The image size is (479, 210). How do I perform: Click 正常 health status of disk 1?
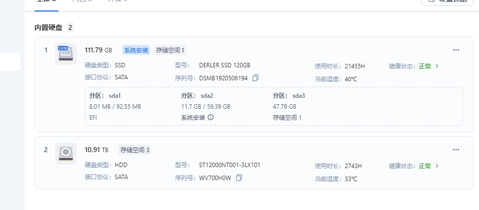pos(425,66)
